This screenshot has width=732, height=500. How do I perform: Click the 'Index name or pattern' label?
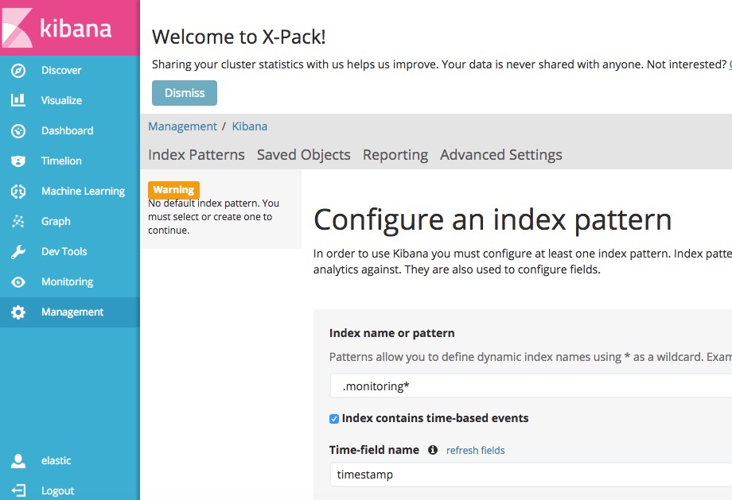(391, 333)
